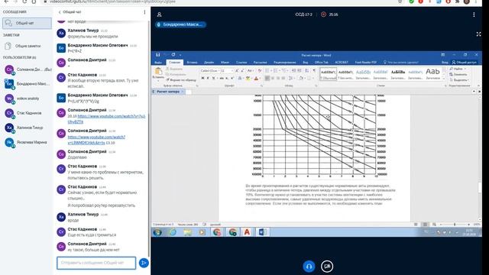Image resolution: width=489 pixels, height=275 pixels.
Task: Click Format Painter (Формат по образцу)
Action: [x=181, y=80]
